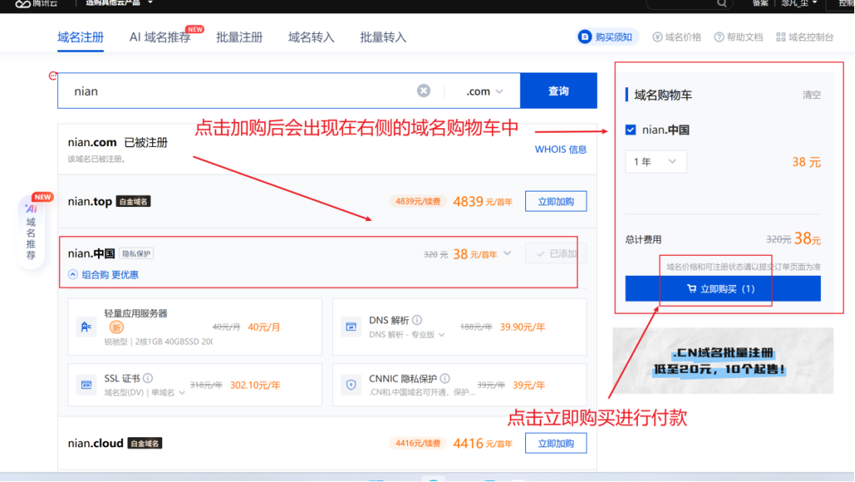Image resolution: width=855 pixels, height=482 pixels.
Task: Click the 总计费用 label in cart
Action: (643, 239)
